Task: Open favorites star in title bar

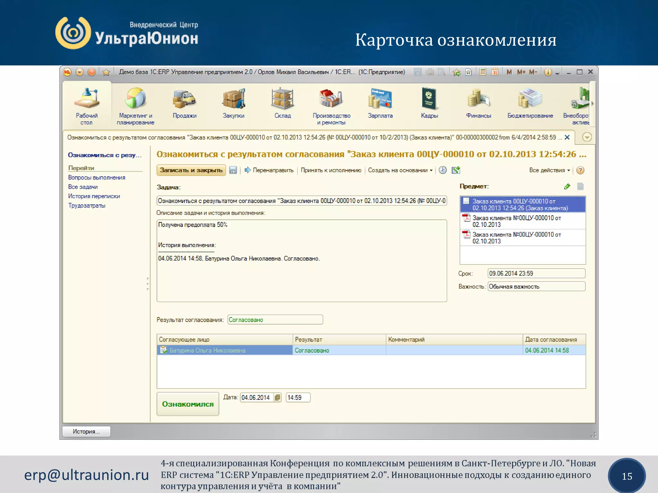Action: pos(106,72)
